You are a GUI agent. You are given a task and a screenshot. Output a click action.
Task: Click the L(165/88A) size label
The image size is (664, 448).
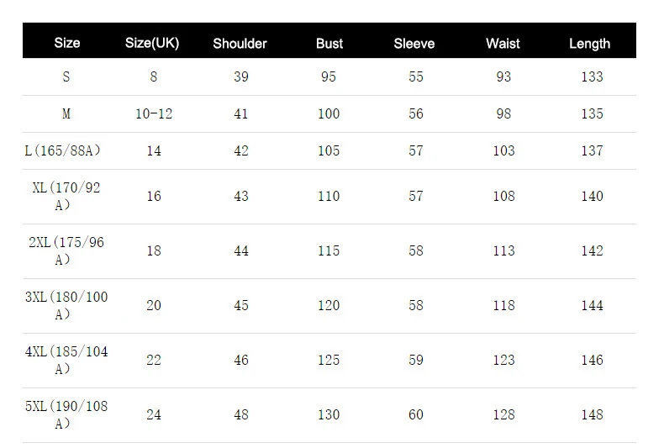[x=63, y=151]
